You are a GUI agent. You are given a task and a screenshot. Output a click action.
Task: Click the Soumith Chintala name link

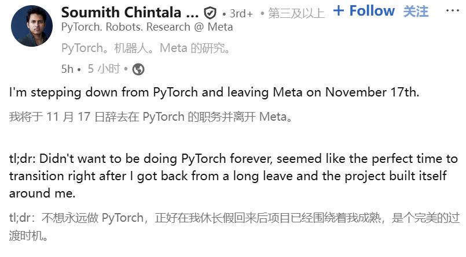[130, 12]
